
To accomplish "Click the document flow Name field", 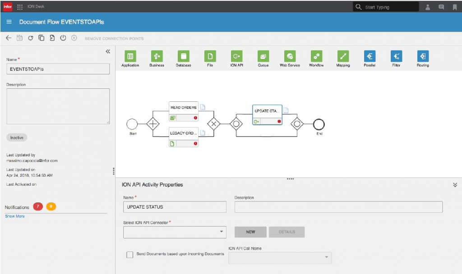I will coord(58,69).
